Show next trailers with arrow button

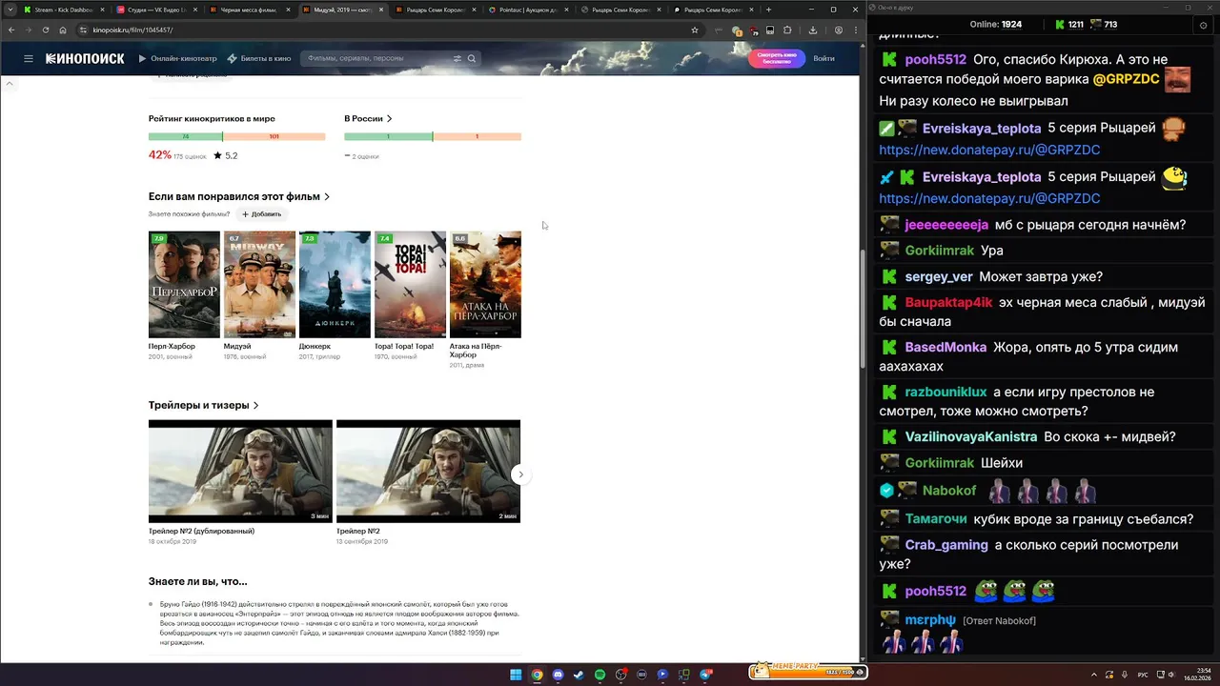click(x=520, y=474)
